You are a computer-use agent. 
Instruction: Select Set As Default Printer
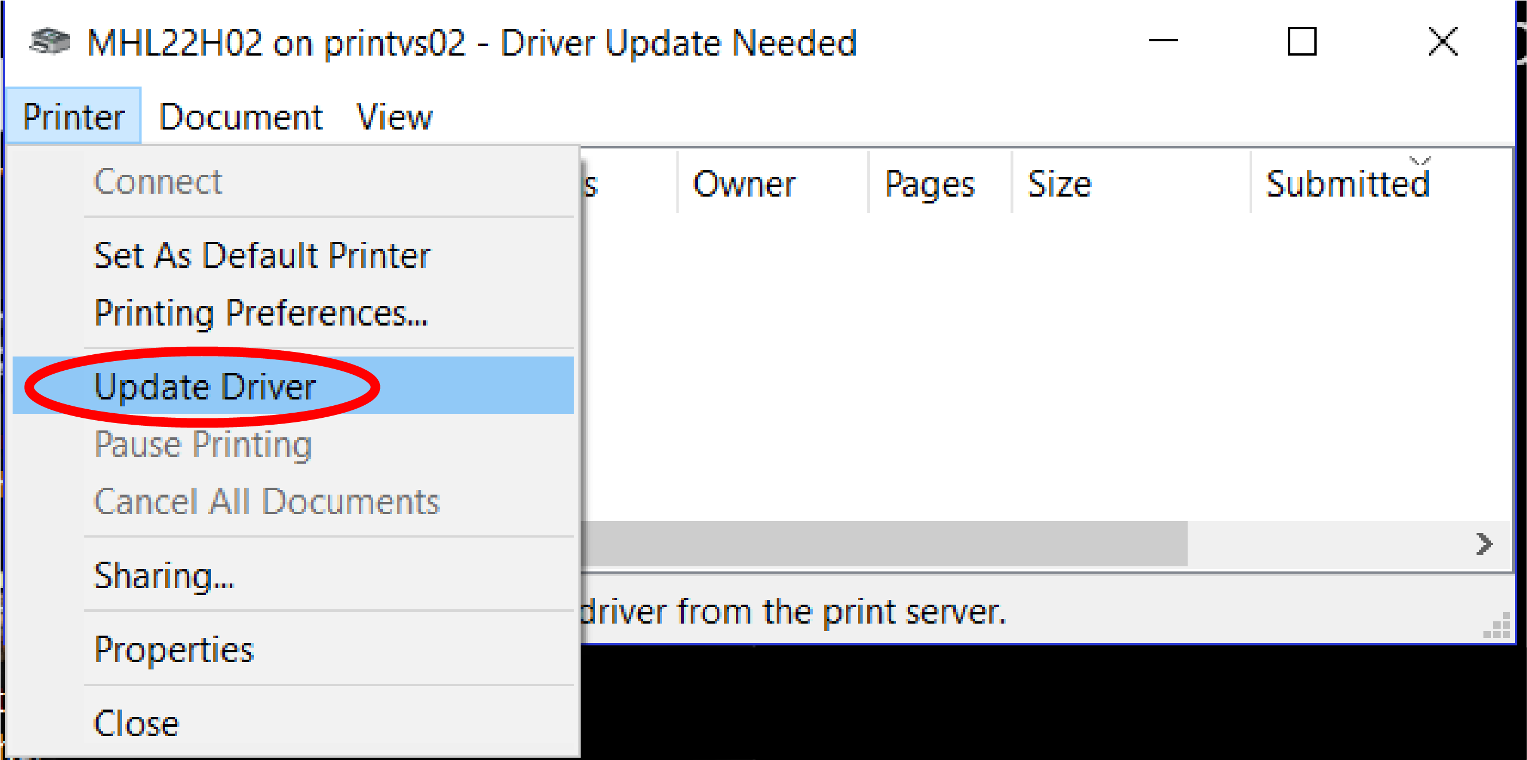293,256
